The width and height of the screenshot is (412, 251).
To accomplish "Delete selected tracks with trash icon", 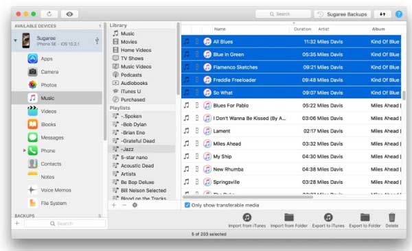I will coord(392,217).
